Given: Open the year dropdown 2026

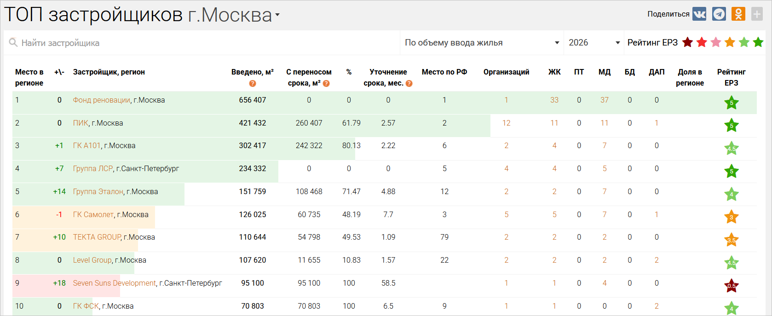Looking at the screenshot, I should (594, 43).
